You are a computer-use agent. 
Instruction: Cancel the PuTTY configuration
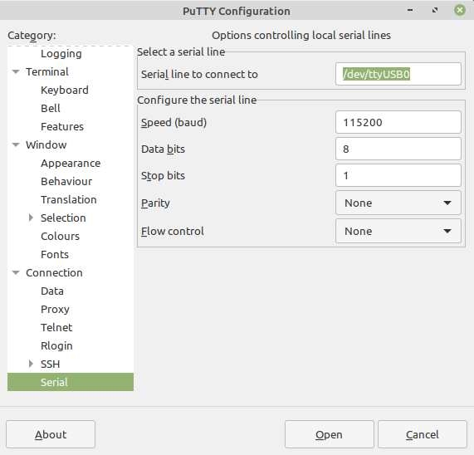click(423, 434)
